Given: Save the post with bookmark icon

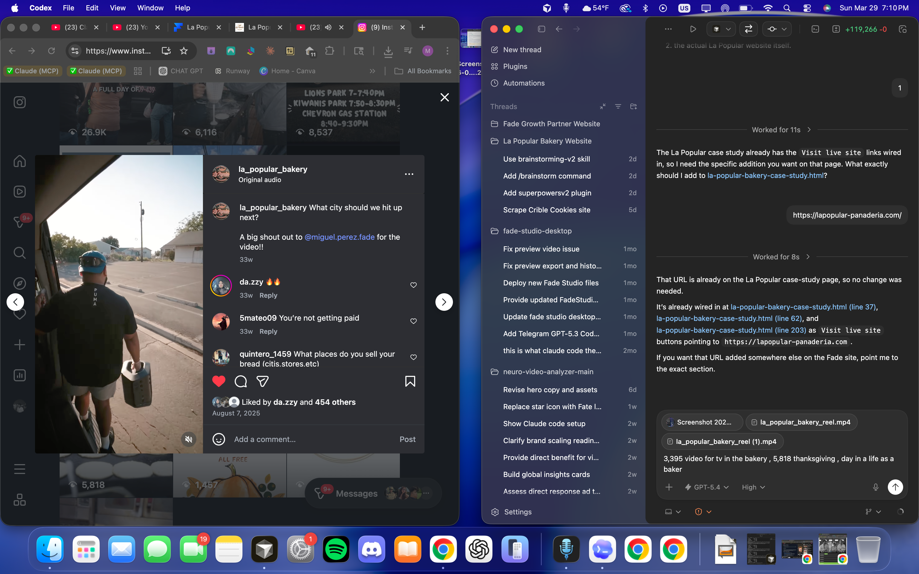Looking at the screenshot, I should click(x=410, y=381).
